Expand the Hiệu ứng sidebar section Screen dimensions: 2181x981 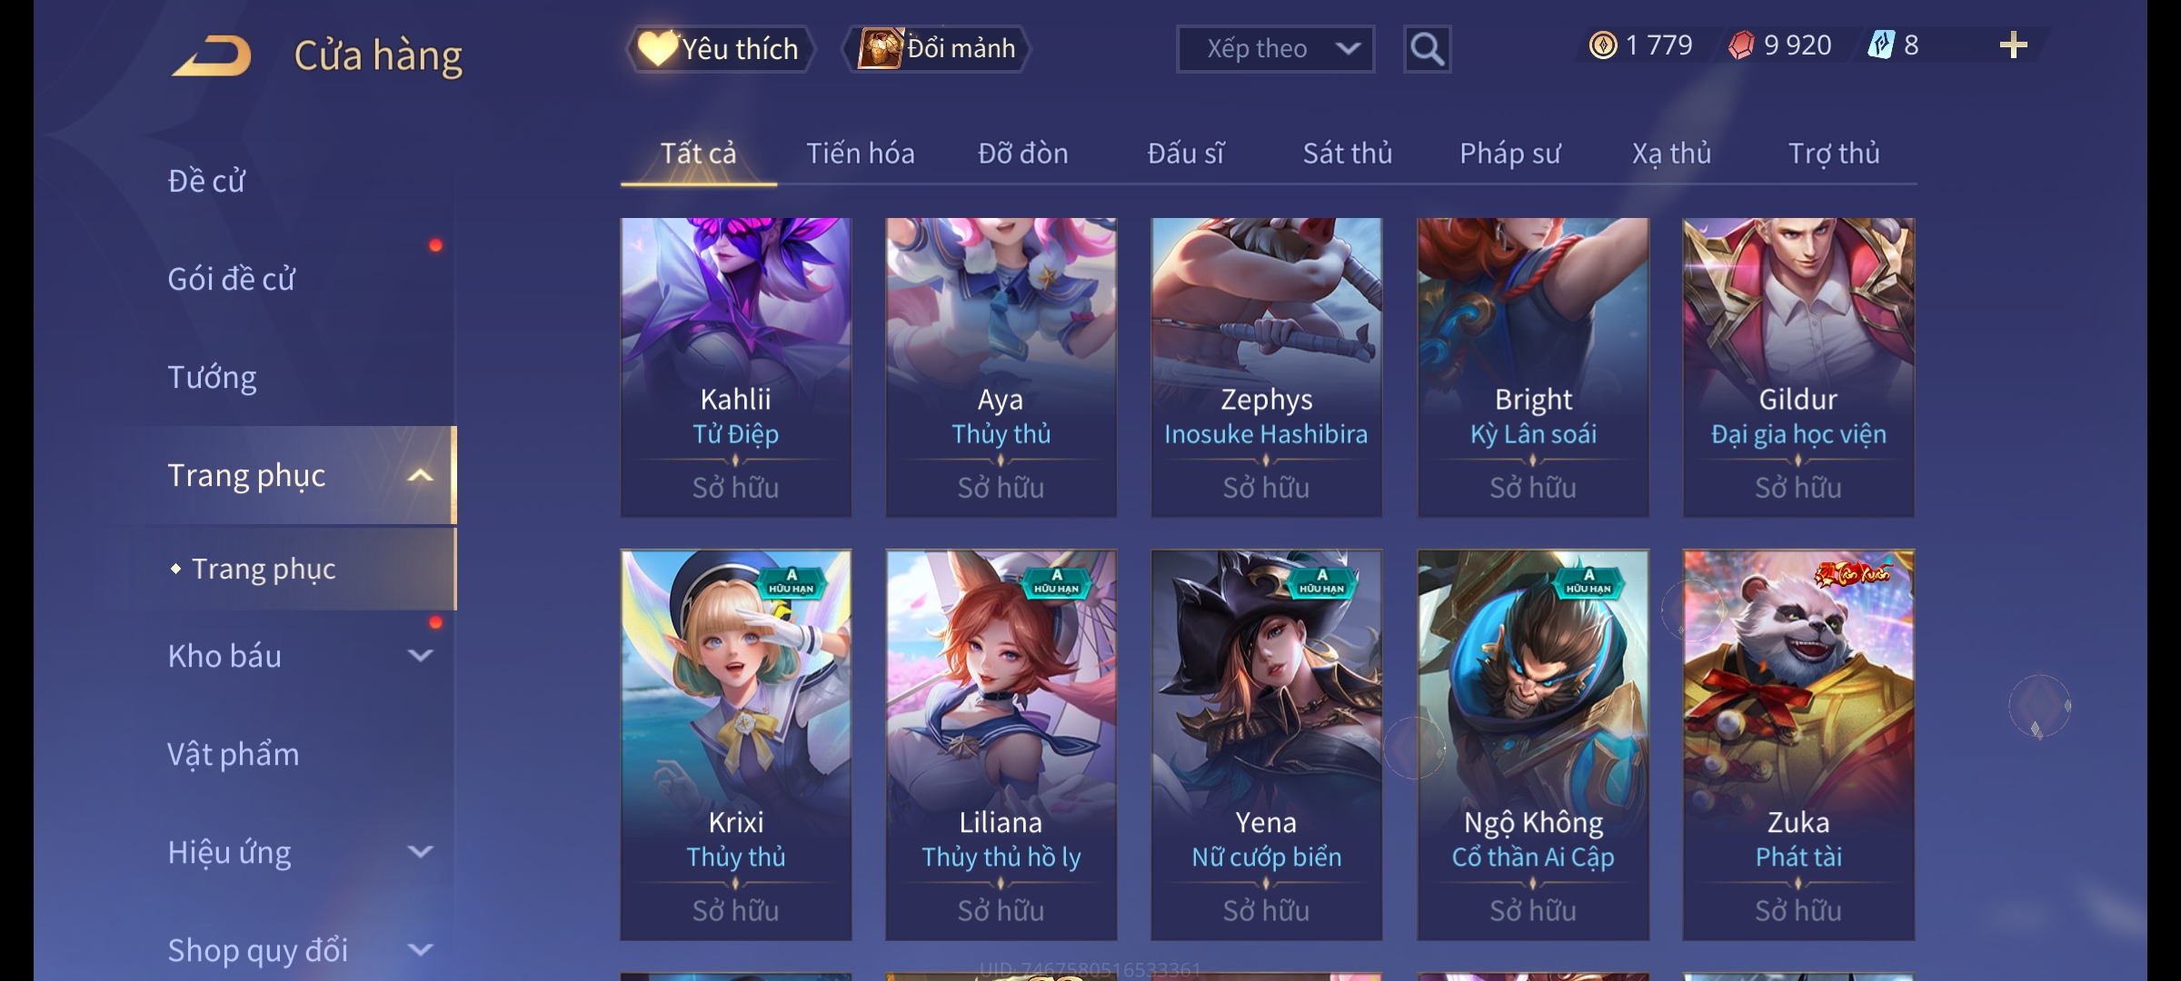[420, 852]
